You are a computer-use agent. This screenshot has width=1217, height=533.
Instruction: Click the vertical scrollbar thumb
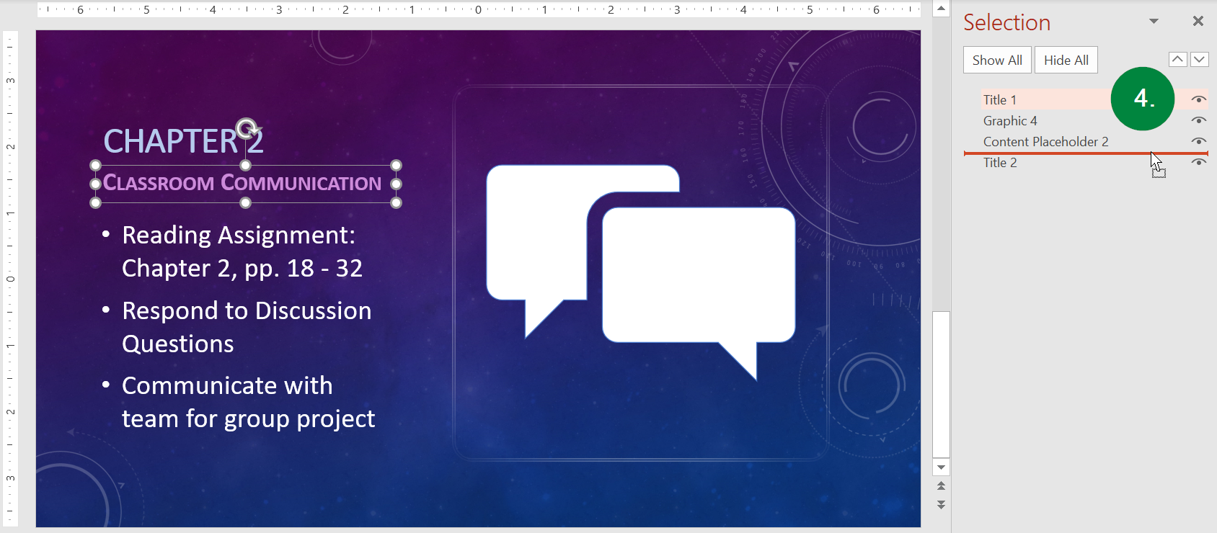point(941,384)
